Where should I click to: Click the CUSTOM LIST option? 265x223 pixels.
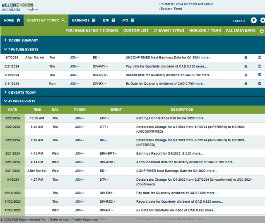[136, 30]
